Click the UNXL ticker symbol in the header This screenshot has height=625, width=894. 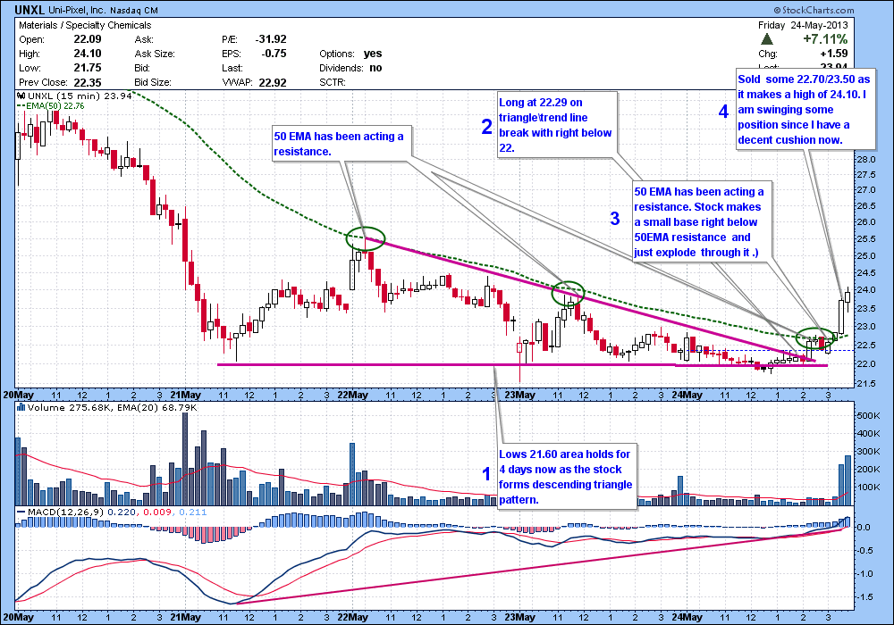(30, 10)
